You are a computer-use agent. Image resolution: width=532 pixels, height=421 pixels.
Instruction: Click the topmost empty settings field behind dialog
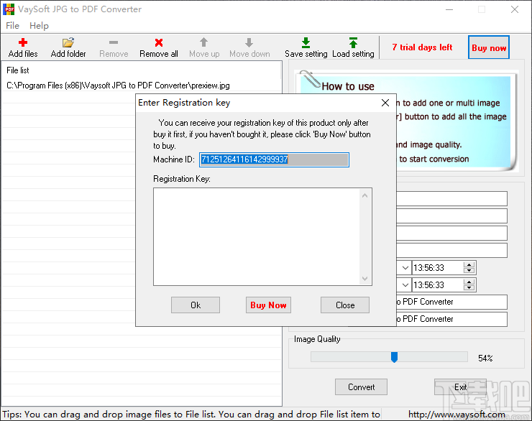tap(451, 198)
